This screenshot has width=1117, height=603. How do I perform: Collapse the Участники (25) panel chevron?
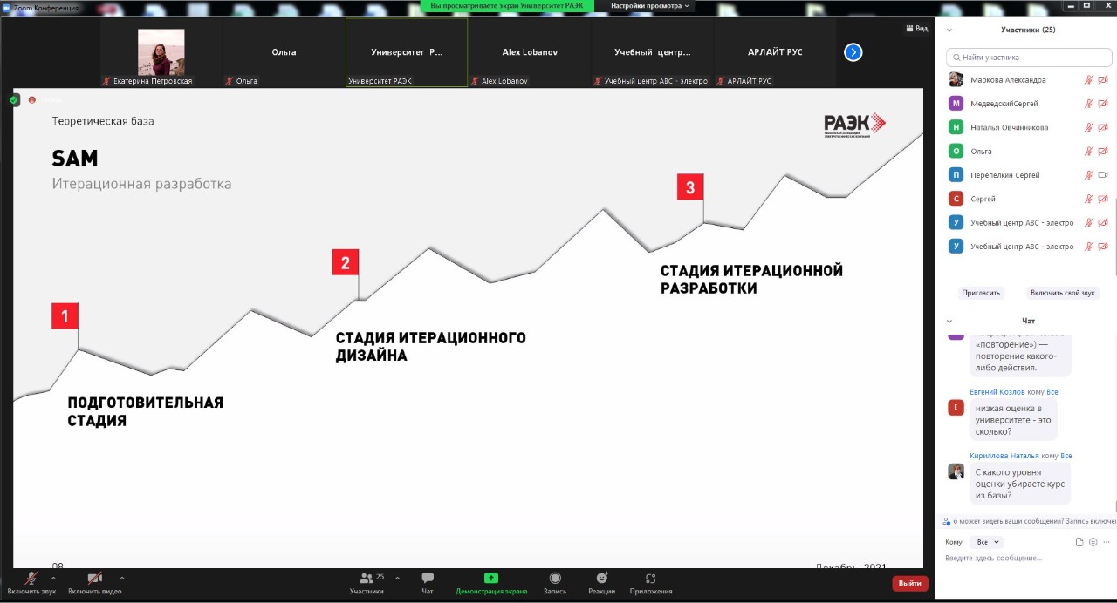(x=949, y=30)
